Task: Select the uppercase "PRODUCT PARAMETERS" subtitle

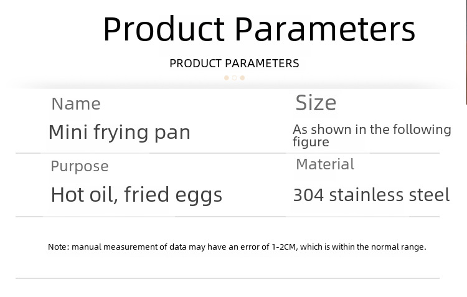Action: click(234, 64)
